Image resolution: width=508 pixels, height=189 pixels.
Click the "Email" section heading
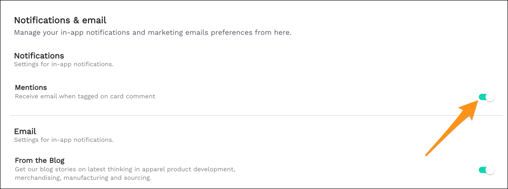pos(25,131)
